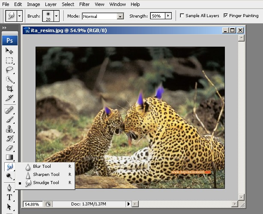Open the Filter menu

[84, 4]
